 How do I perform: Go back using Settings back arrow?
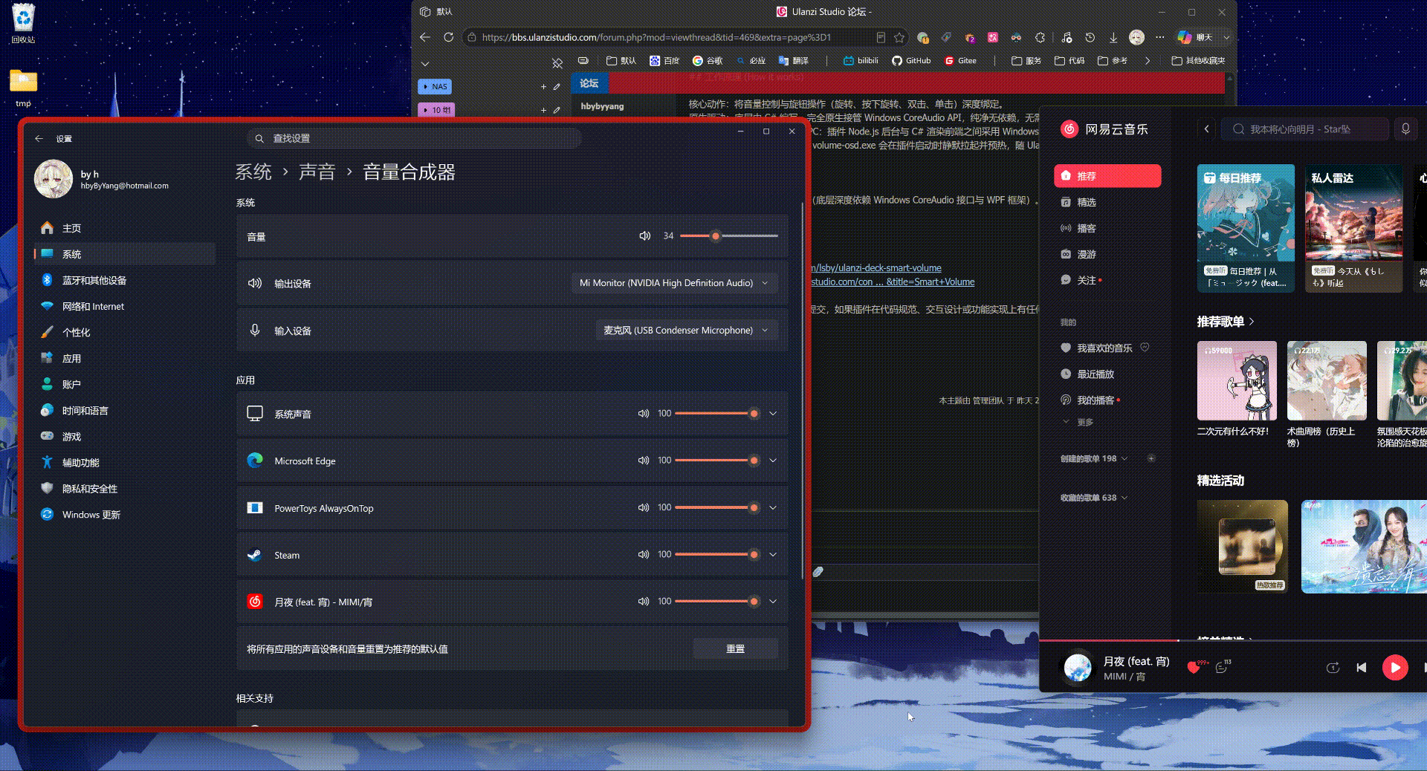click(x=39, y=139)
